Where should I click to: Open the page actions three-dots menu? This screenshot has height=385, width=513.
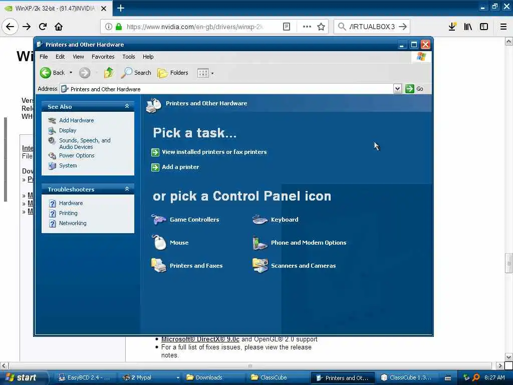coord(307,27)
